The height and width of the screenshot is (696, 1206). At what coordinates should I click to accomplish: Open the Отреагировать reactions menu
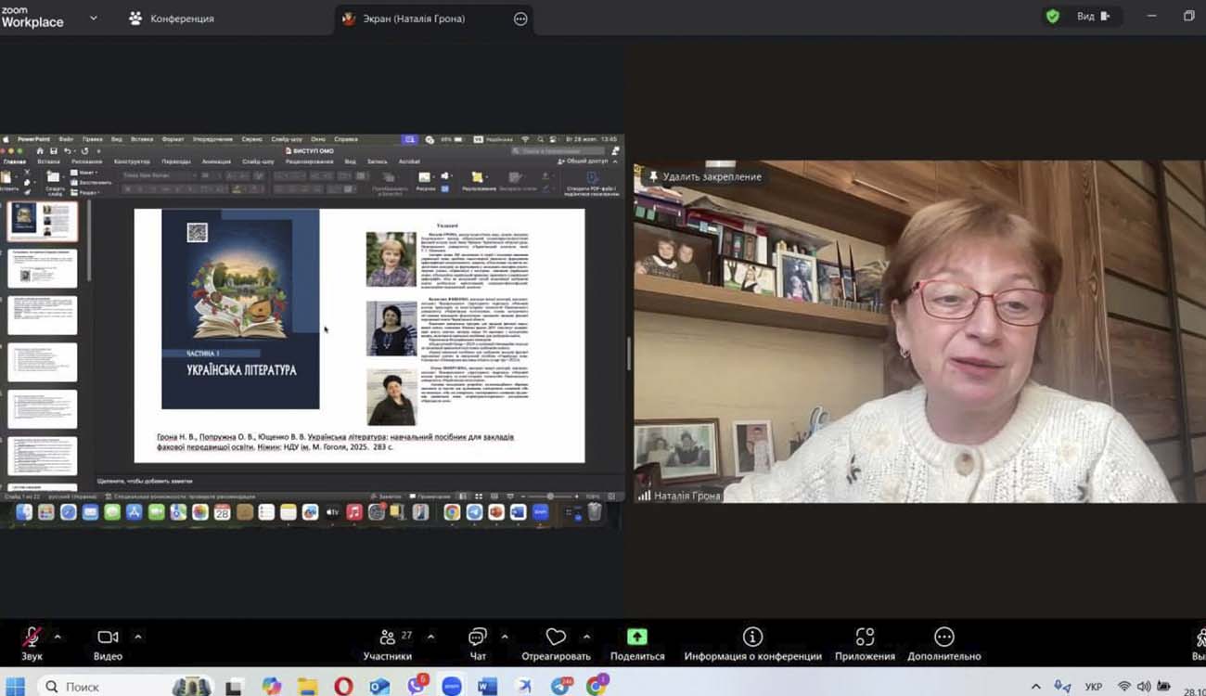pyautogui.click(x=556, y=638)
